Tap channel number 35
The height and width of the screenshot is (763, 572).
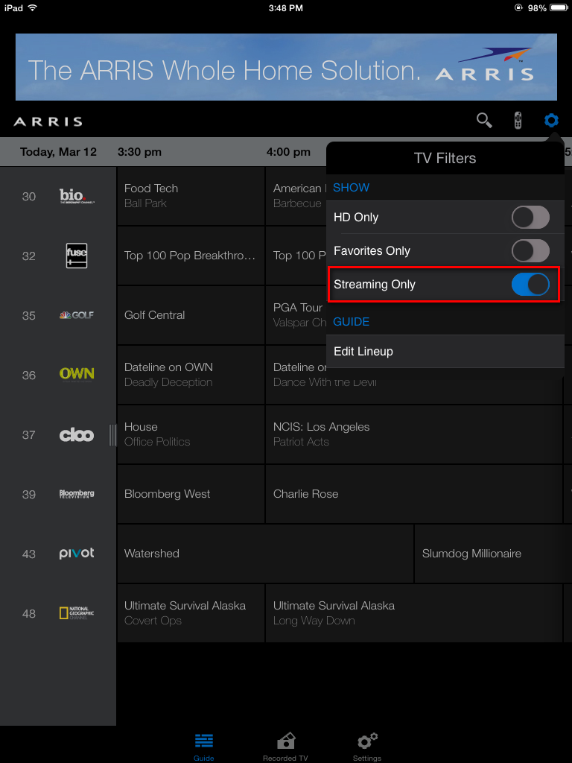(29, 315)
